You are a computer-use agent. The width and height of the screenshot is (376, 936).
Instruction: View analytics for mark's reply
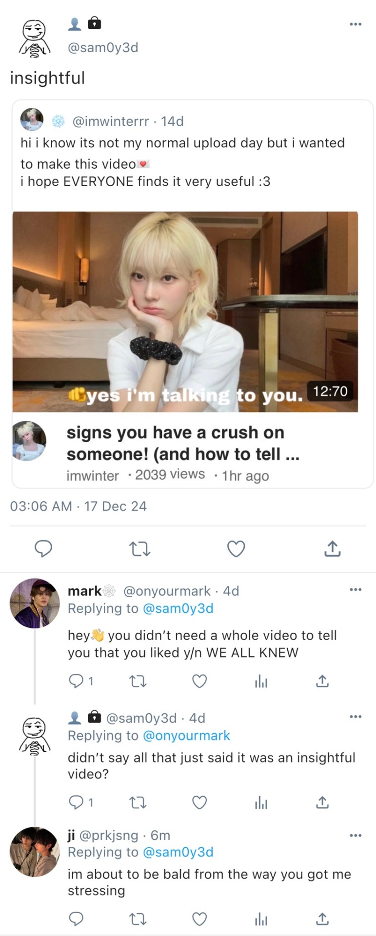pos(261,681)
